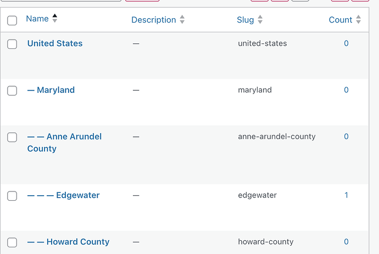Sort table by Count header
Screen dimensions: 379x254
(x=341, y=20)
